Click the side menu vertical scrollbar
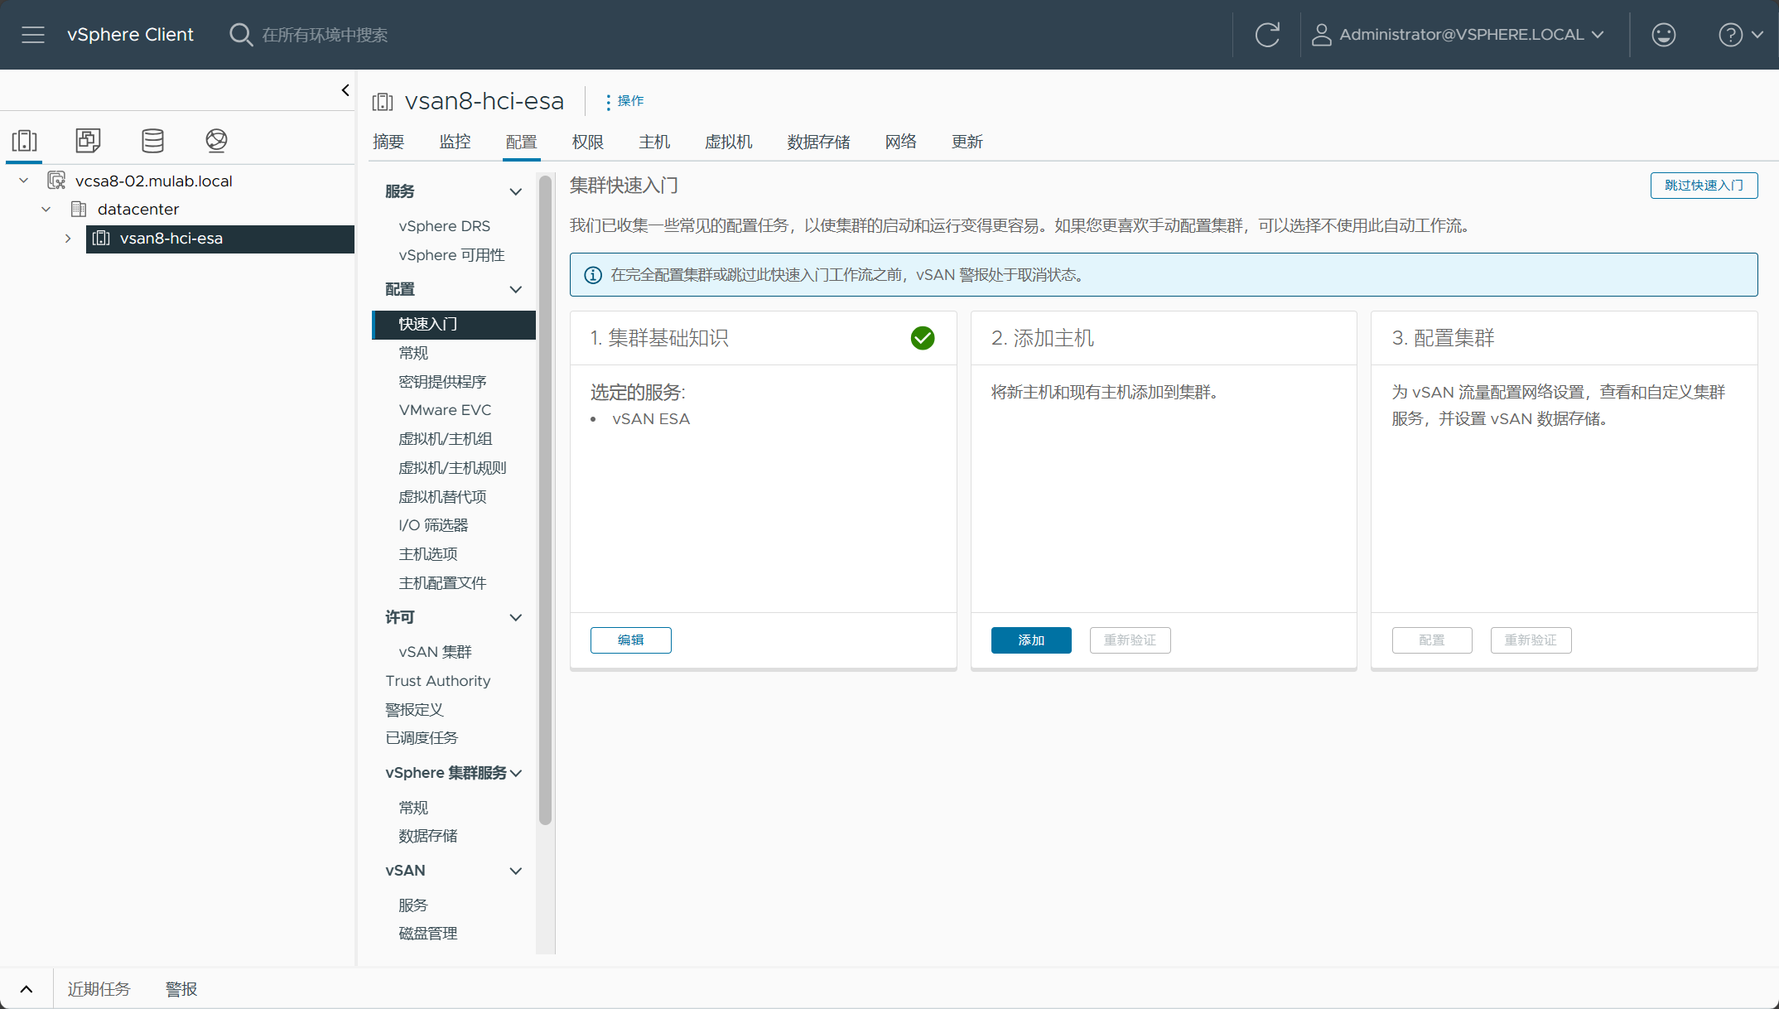The width and height of the screenshot is (1779, 1009). click(x=545, y=500)
